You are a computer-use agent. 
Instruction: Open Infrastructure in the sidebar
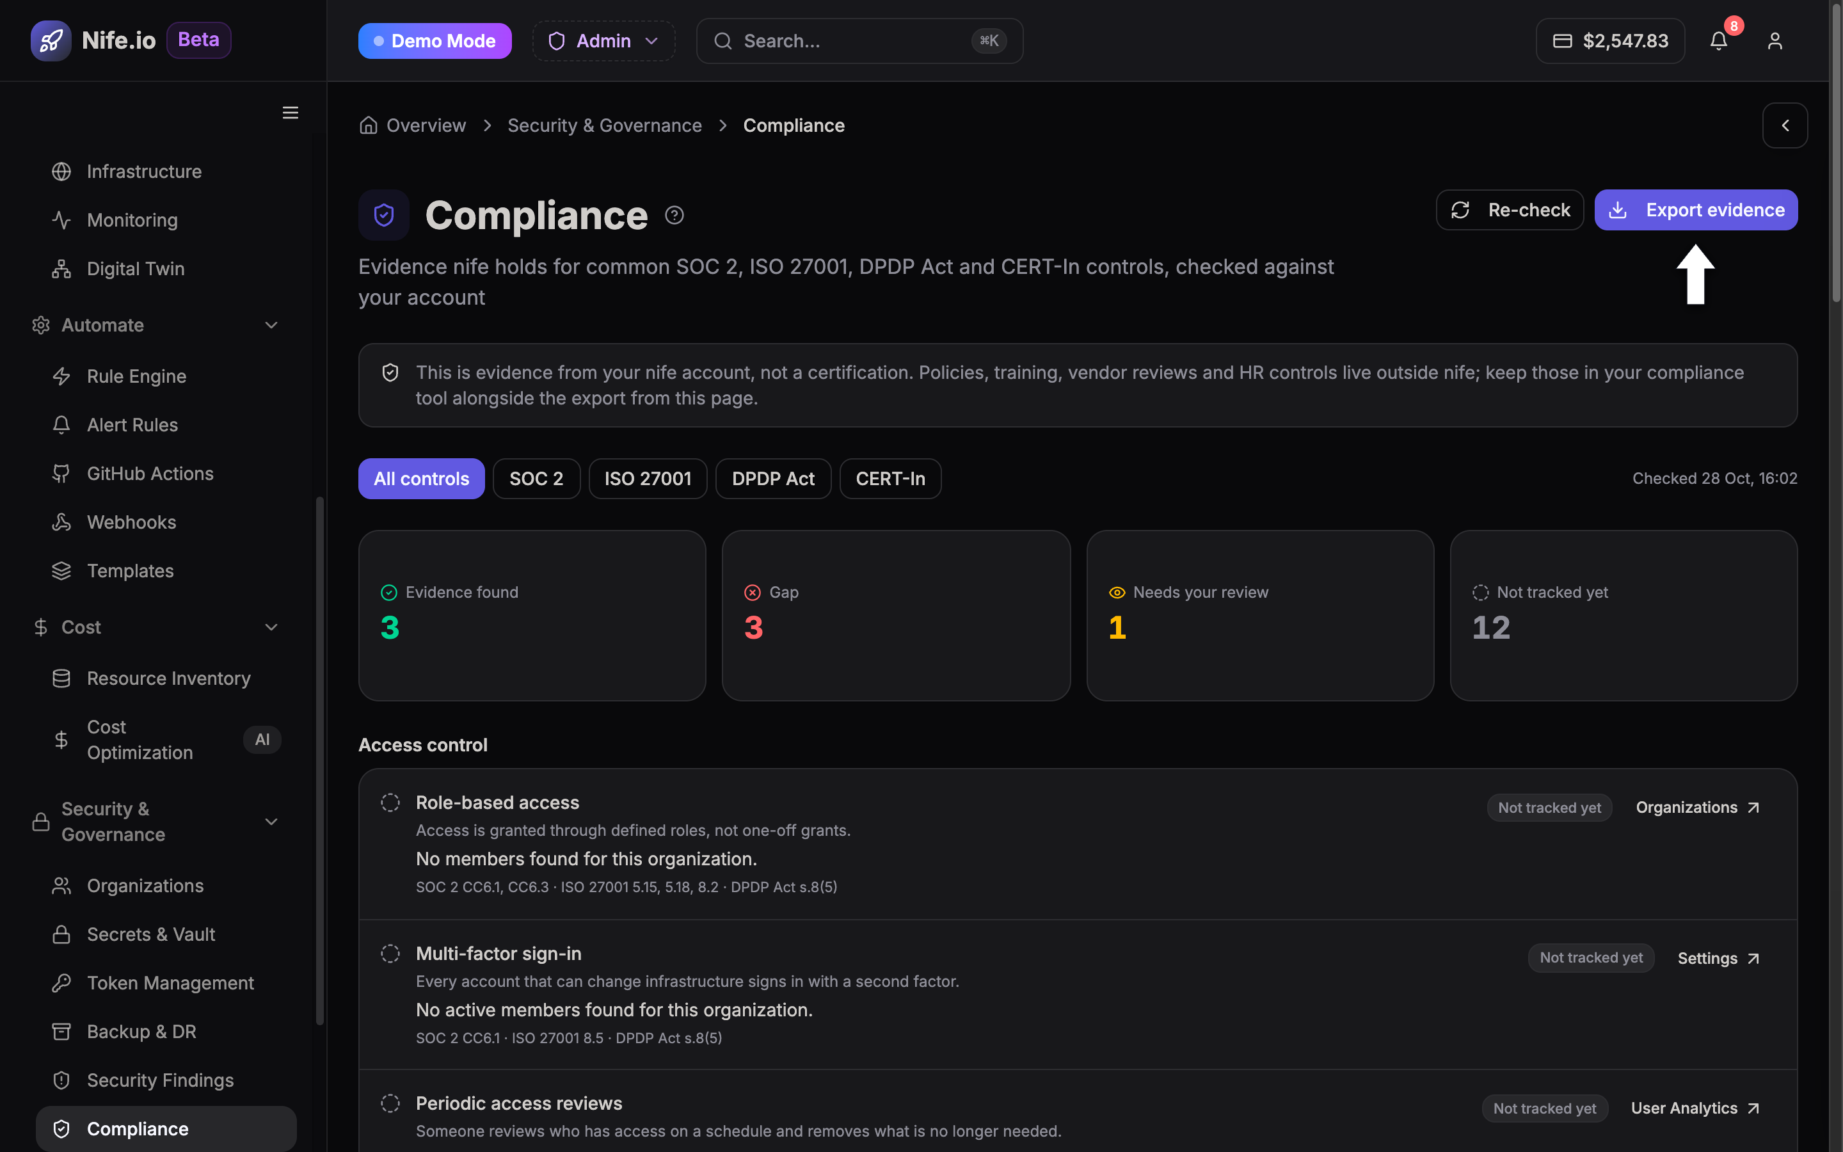[x=166, y=172]
